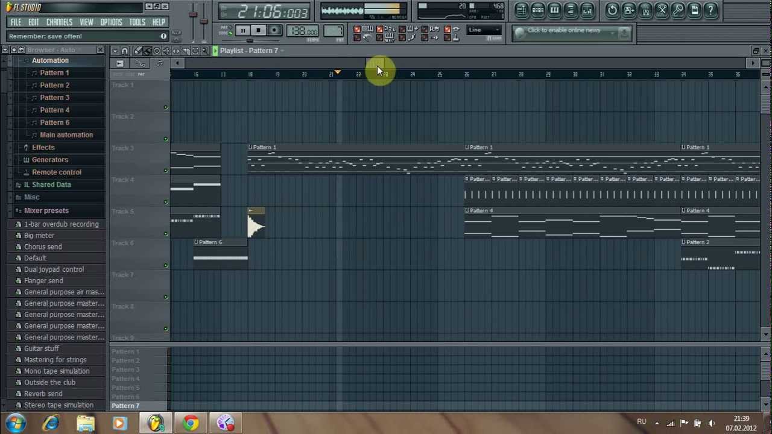Select the Slice tool in Playlist toolbar
This screenshot has height=434, width=772.
[186, 51]
